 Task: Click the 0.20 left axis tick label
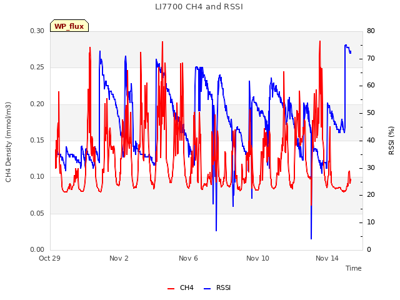click(37, 104)
